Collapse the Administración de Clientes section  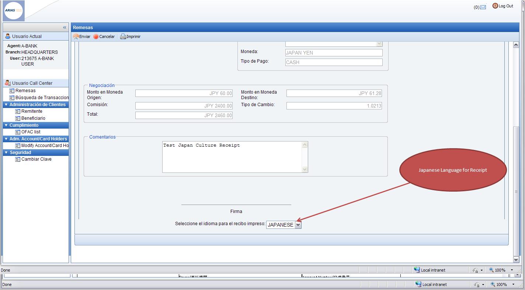[x=6, y=105]
